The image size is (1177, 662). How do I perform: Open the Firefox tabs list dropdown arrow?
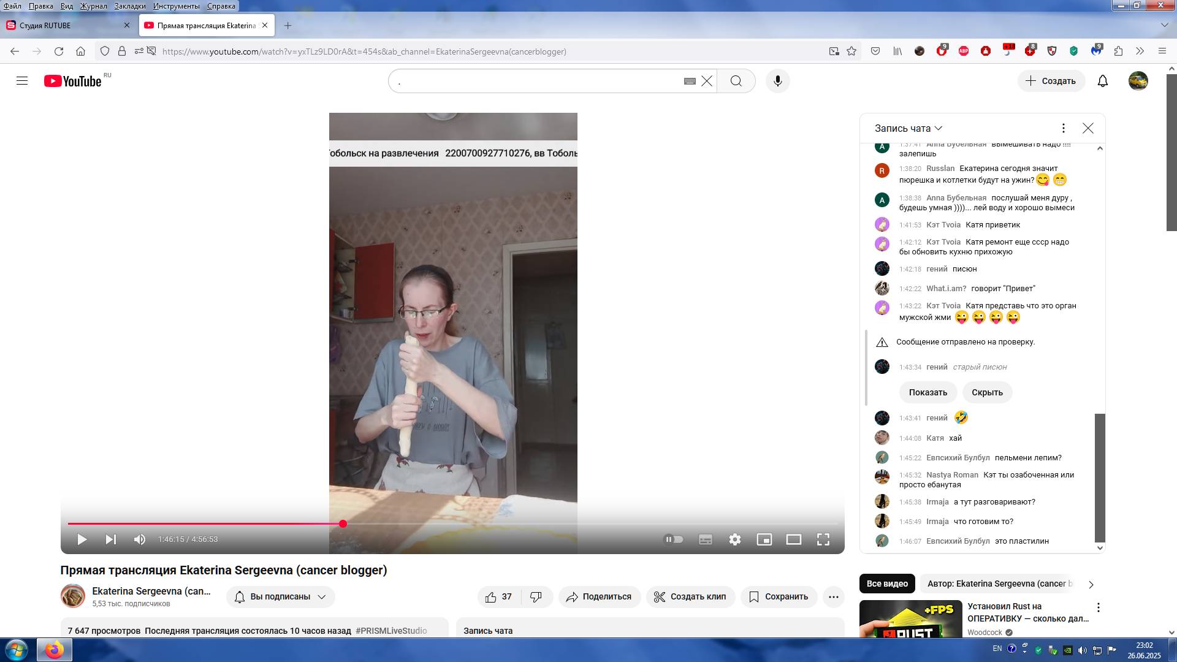[x=1164, y=25]
